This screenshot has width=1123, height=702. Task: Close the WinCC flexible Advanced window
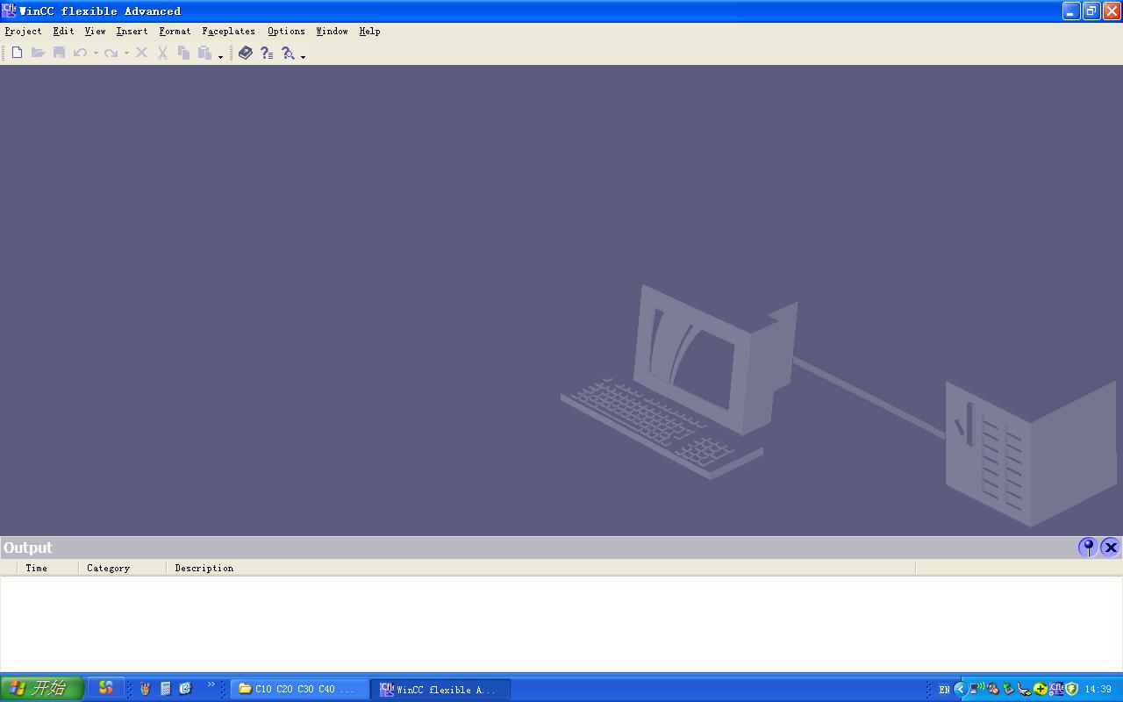coord(1112,11)
